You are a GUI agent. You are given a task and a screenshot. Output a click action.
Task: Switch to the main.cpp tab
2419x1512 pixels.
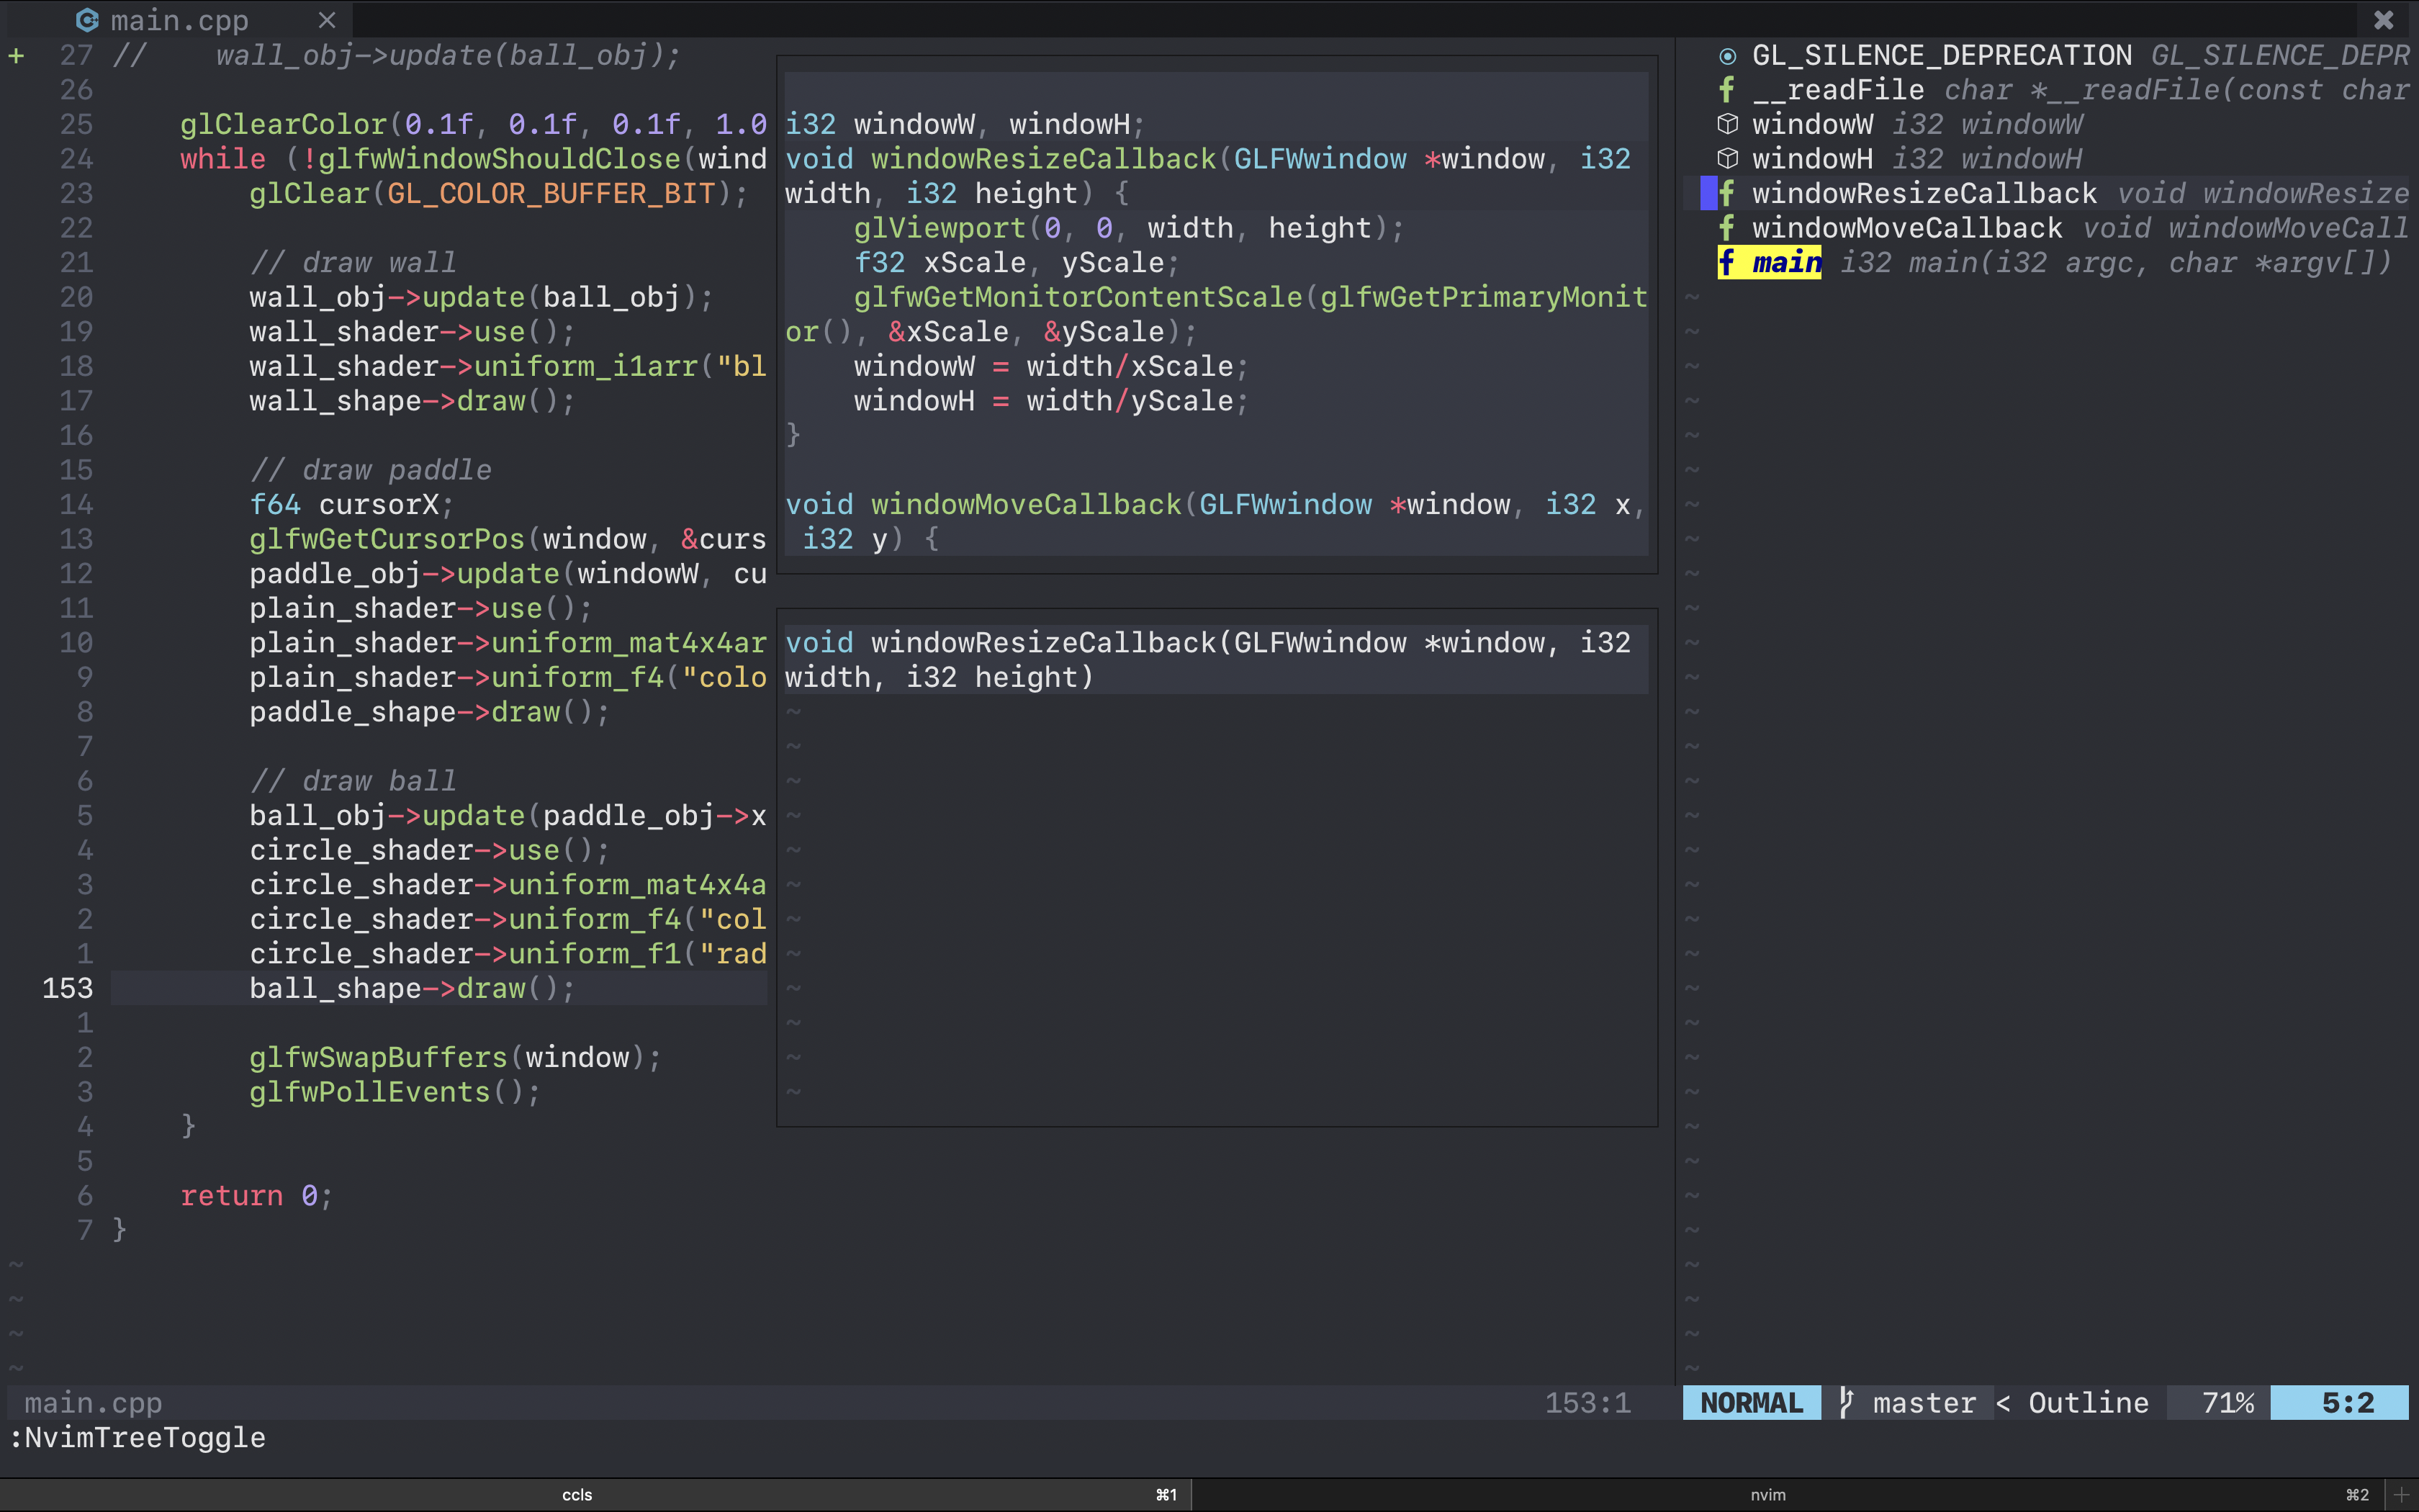point(180,20)
